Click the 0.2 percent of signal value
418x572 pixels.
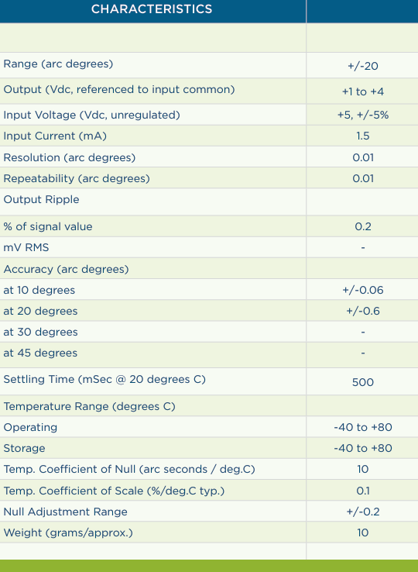click(362, 226)
